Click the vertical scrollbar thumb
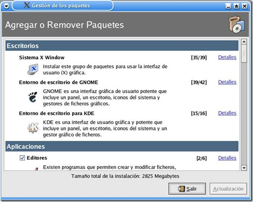The image size is (253, 202). coord(244,54)
